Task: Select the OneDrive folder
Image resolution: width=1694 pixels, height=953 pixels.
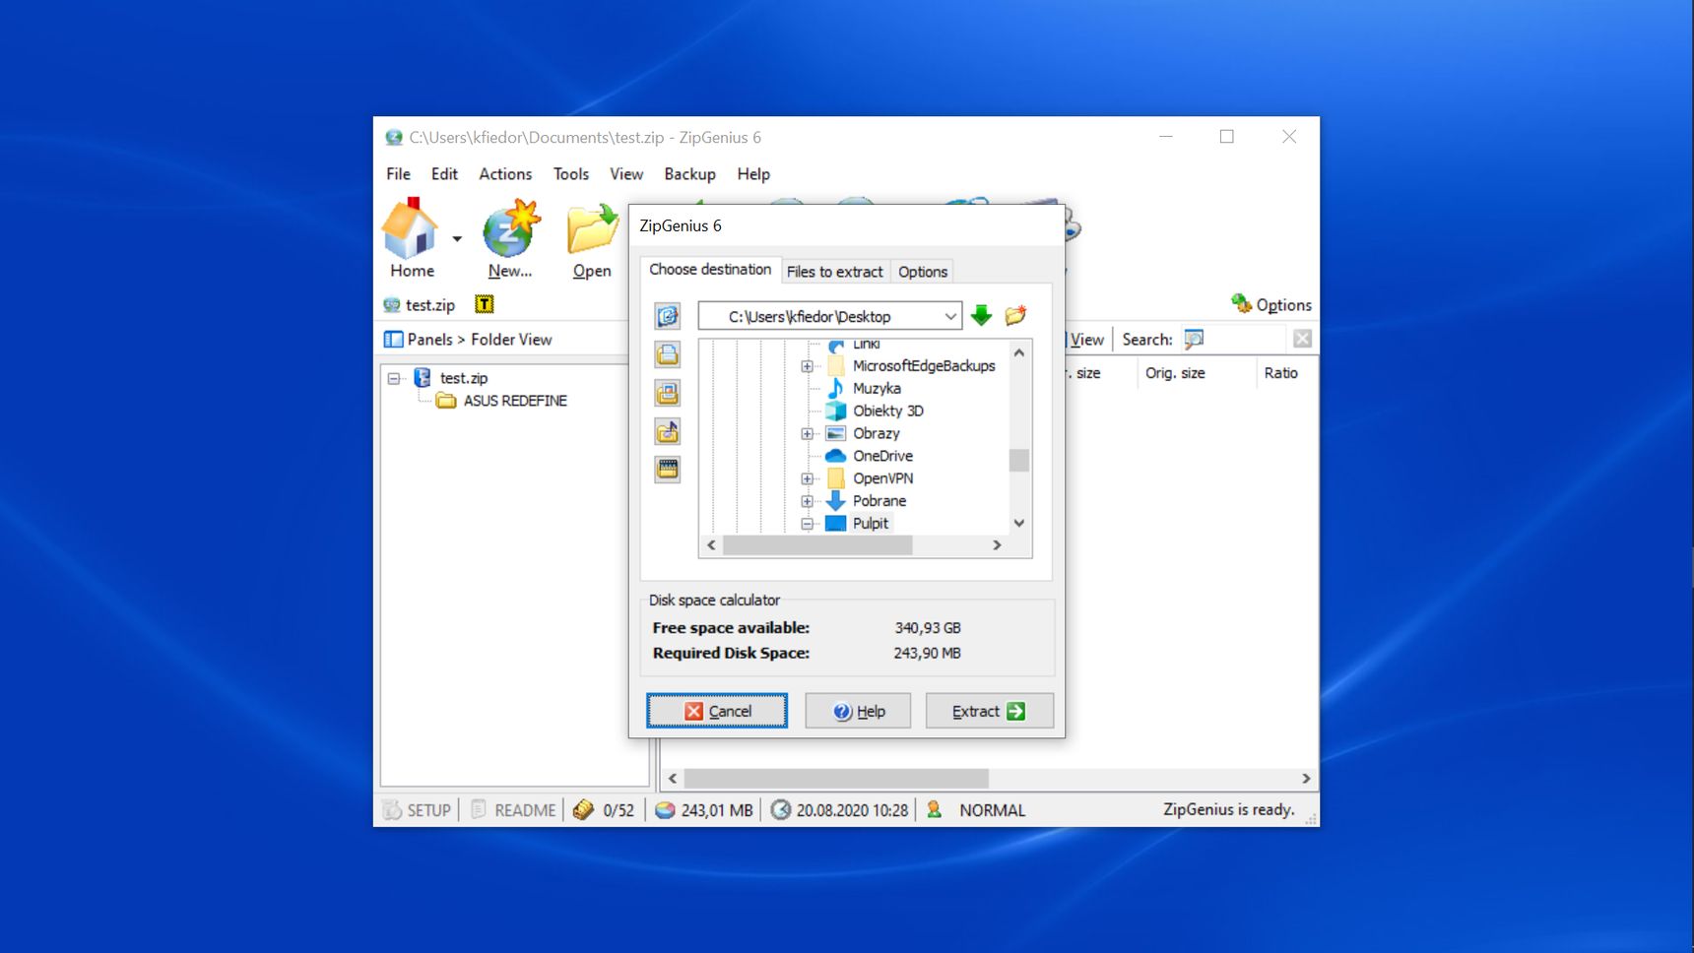Action: click(x=882, y=456)
